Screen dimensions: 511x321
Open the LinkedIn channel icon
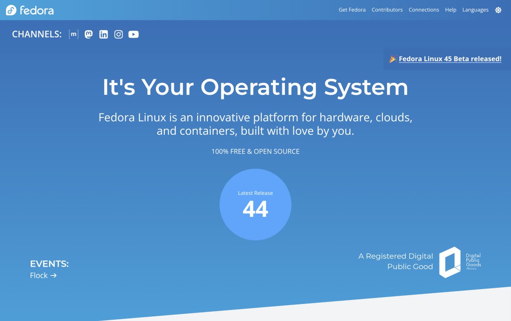click(103, 34)
